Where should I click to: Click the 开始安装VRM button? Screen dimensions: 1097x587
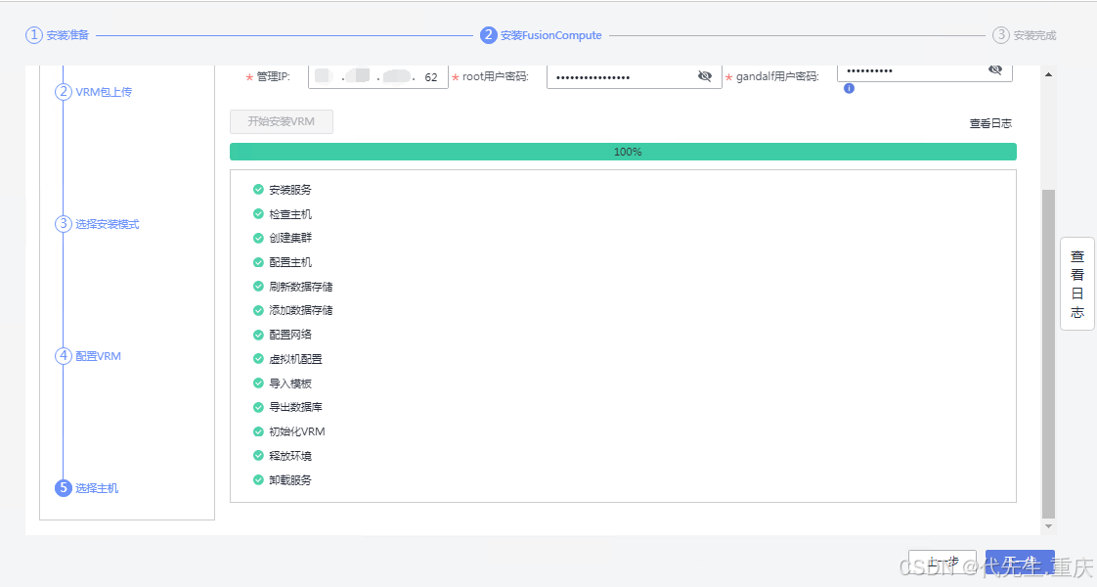[282, 121]
